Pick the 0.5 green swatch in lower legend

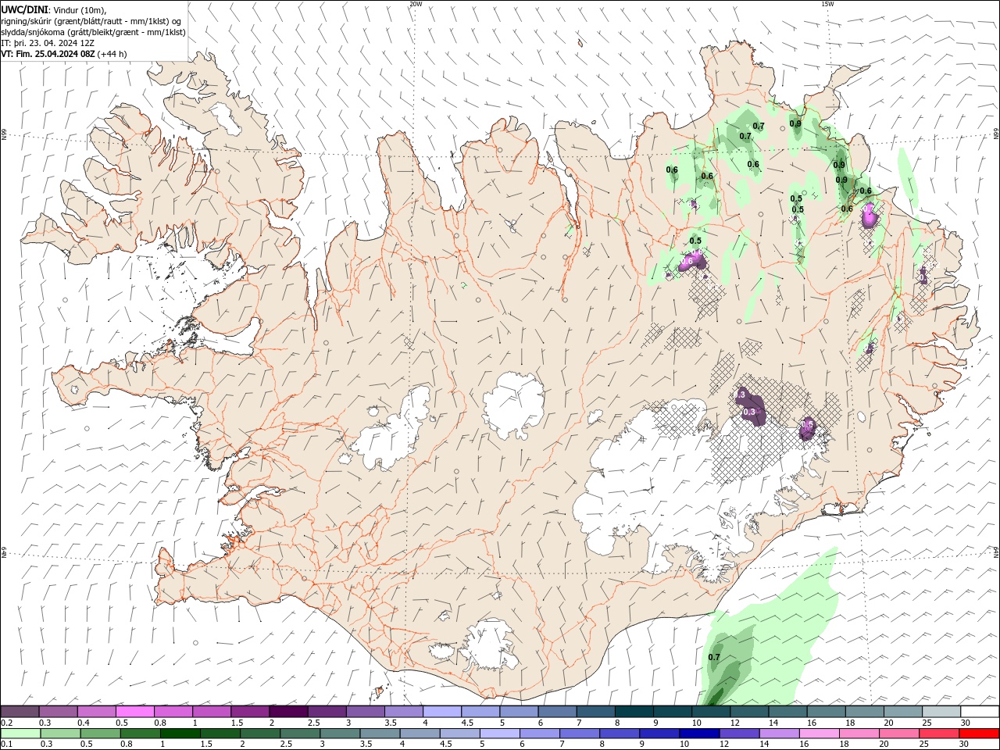pyautogui.click(x=100, y=734)
